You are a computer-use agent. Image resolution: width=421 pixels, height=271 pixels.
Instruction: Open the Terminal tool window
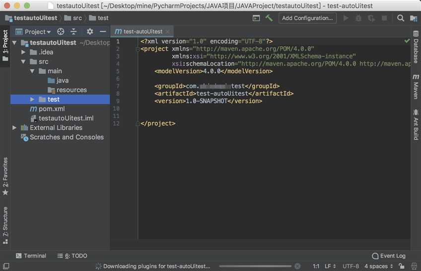[x=31, y=256]
